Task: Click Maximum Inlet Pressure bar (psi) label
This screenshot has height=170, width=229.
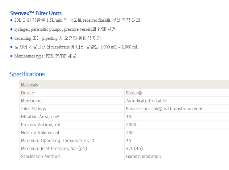Action: (54, 149)
